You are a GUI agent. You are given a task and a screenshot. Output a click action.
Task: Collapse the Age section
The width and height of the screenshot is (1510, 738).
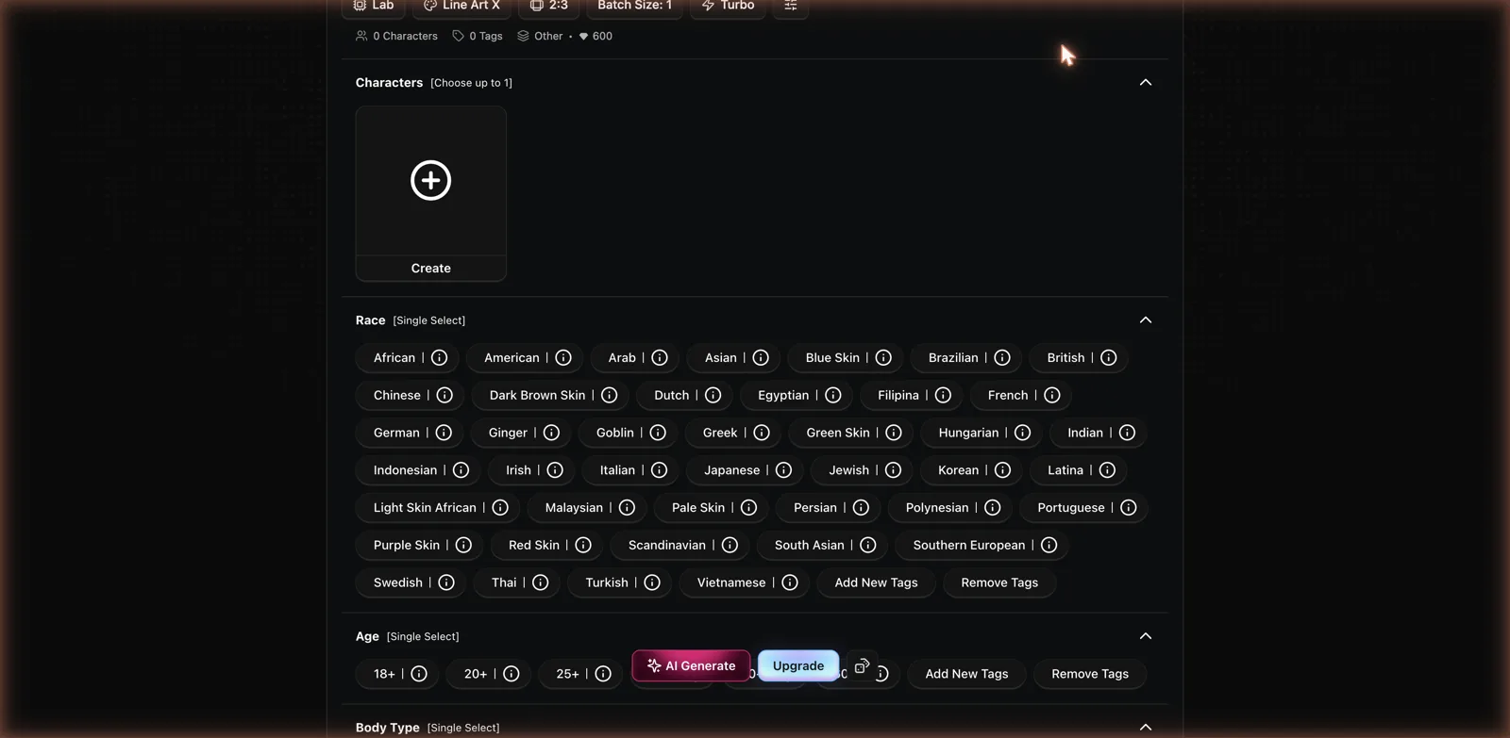coord(1146,636)
